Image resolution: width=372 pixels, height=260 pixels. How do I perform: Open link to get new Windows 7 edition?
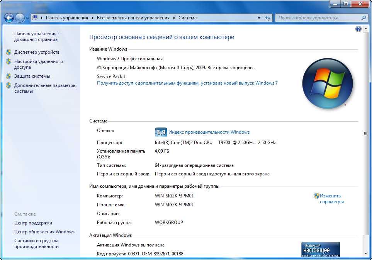click(x=187, y=83)
